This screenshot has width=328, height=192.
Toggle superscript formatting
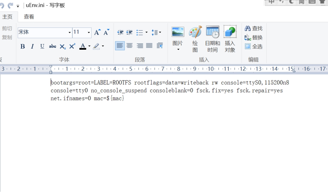pos(72,46)
